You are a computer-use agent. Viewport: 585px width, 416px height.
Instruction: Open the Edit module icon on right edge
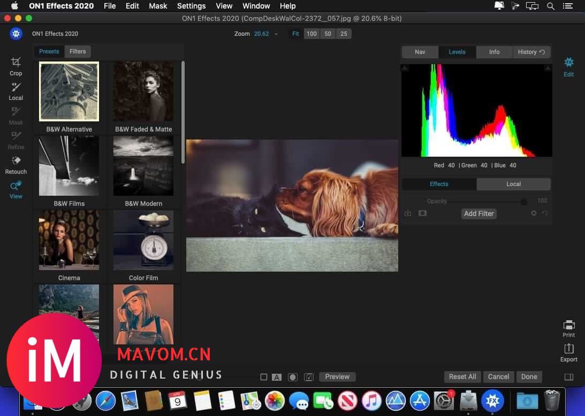click(x=568, y=67)
